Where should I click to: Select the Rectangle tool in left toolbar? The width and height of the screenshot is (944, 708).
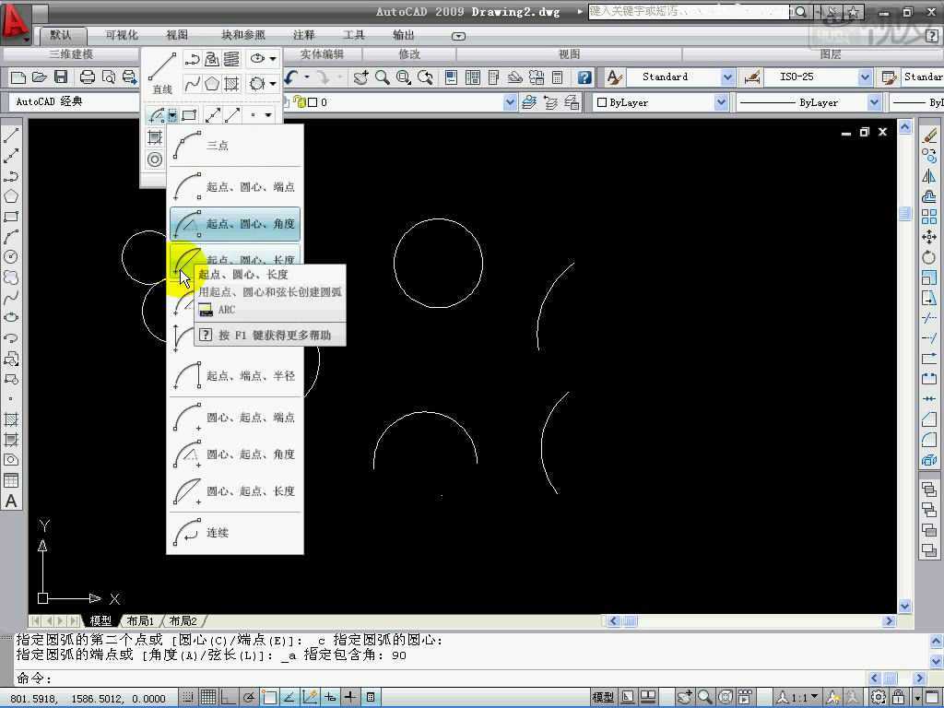click(x=11, y=217)
